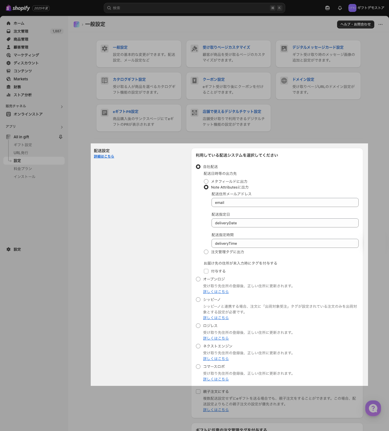
Task: Open 注文管理 in the sidebar
Action: coord(21,31)
